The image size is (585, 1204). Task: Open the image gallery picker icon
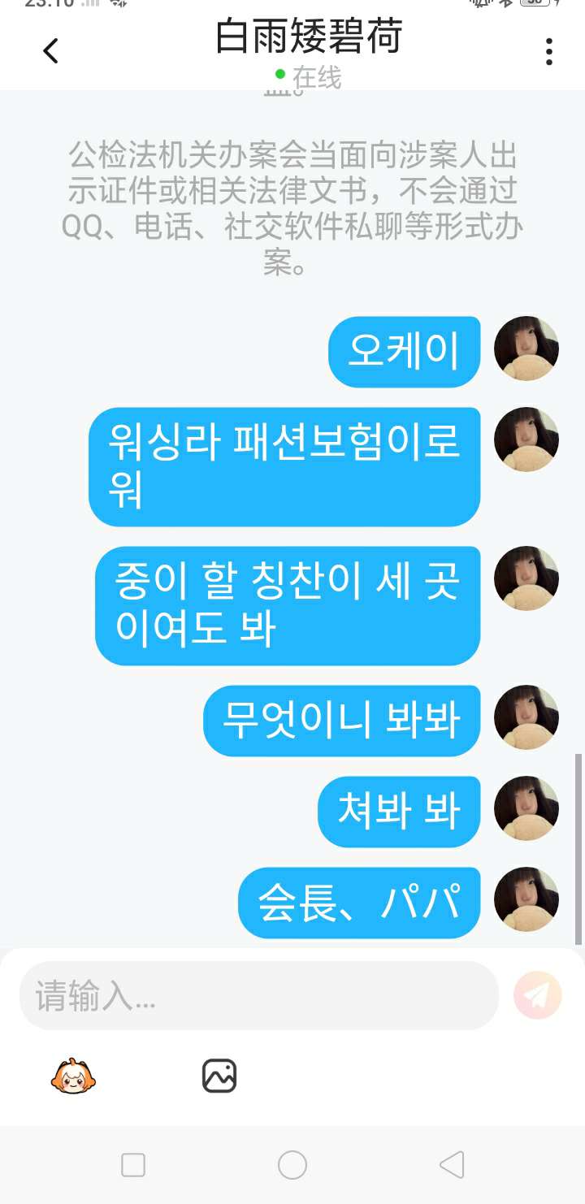point(219,1076)
